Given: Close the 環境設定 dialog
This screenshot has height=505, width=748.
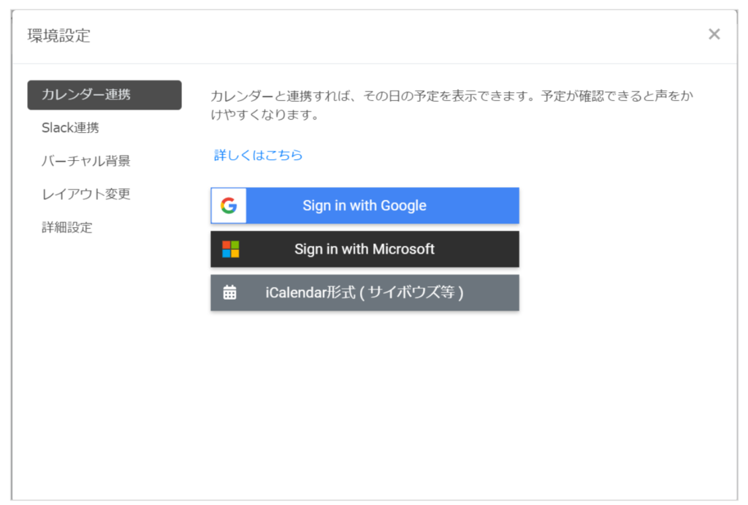Looking at the screenshot, I should click(714, 34).
